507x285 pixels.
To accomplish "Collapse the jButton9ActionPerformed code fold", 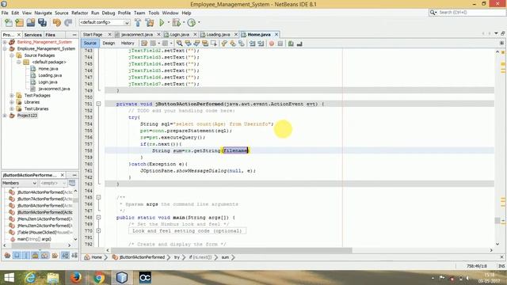I will [98, 104].
